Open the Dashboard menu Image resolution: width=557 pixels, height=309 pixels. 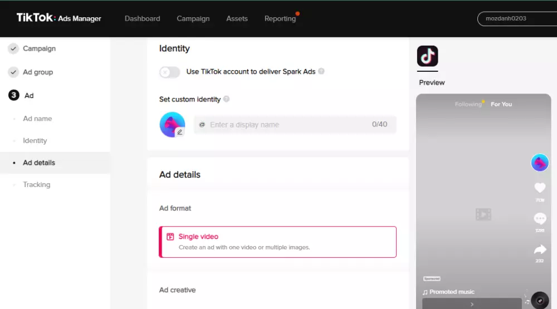[142, 18]
